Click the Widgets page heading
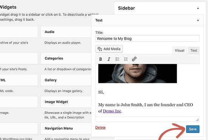Image resolution: width=208 pixels, height=140 pixels. coord(8,7)
